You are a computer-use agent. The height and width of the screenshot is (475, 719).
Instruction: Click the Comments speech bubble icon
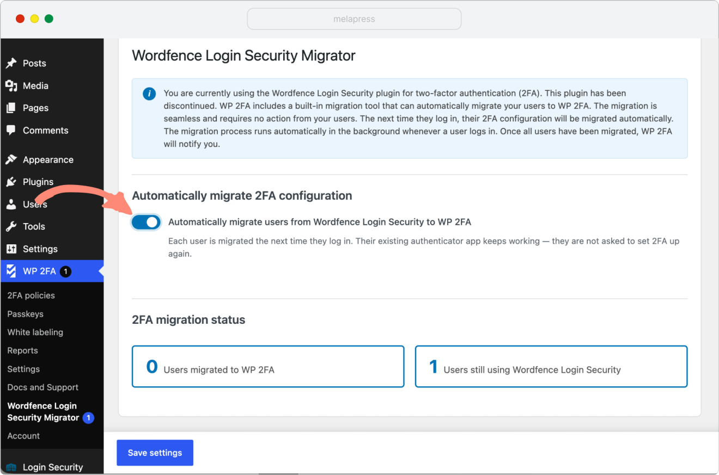tap(11, 130)
